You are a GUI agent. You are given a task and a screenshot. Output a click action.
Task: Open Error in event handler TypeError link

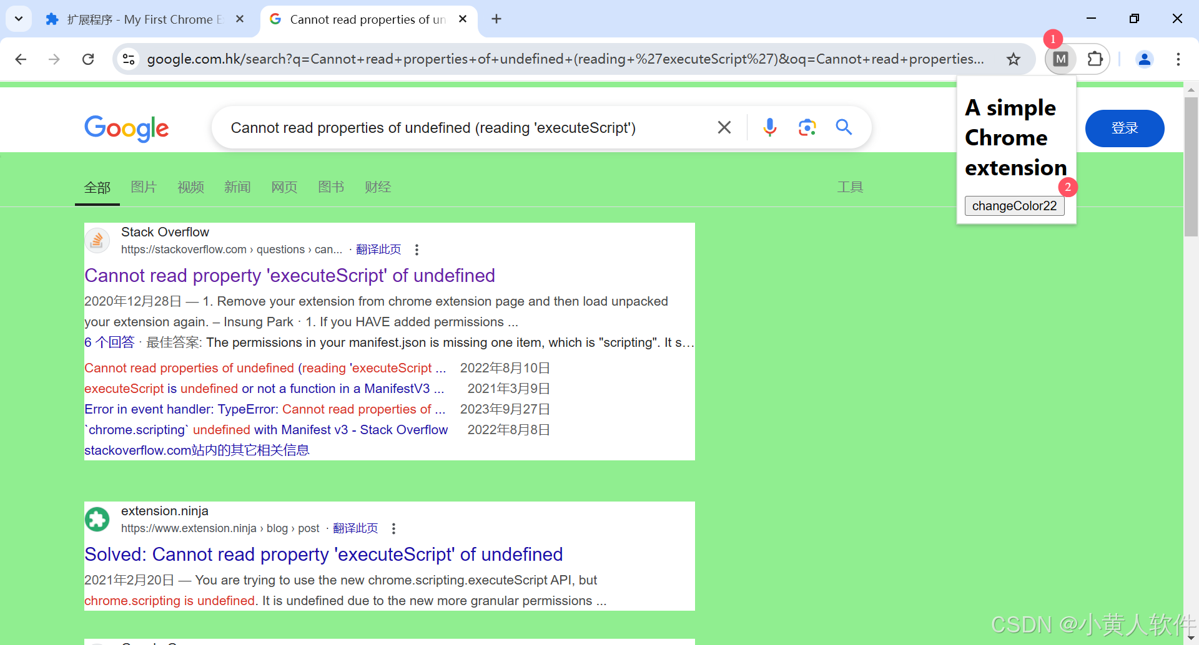click(265, 409)
